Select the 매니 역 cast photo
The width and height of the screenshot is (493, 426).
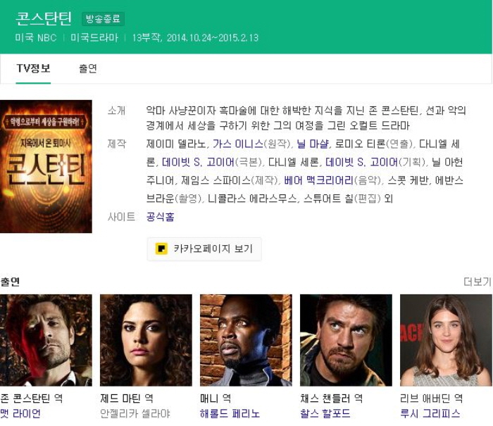246,340
